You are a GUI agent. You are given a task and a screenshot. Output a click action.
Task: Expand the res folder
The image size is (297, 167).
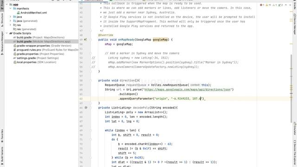tap(10, 25)
